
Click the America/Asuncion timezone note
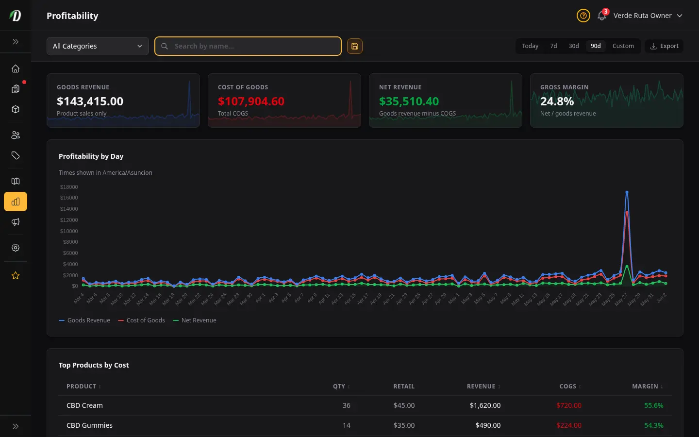tap(105, 173)
